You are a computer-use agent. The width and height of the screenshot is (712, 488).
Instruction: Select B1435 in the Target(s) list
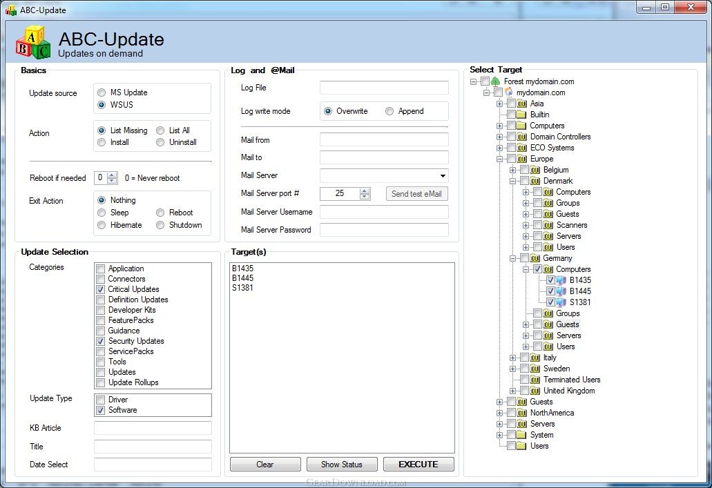point(242,269)
